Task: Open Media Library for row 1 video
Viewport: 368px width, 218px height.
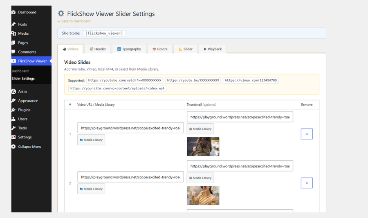Action: click(x=91, y=140)
